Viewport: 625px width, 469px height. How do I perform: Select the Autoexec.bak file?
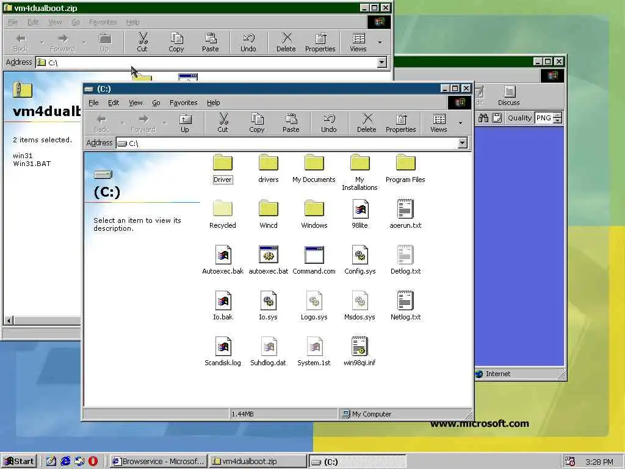[x=223, y=260]
